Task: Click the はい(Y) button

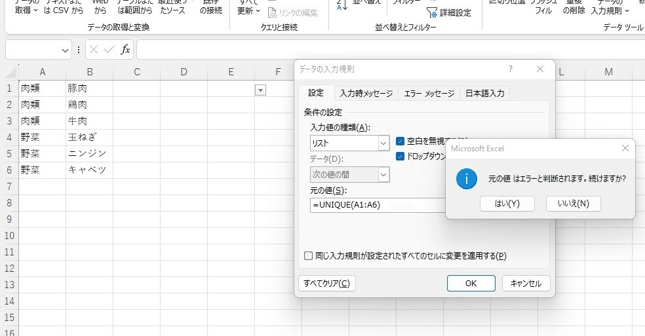Action: coord(507,204)
